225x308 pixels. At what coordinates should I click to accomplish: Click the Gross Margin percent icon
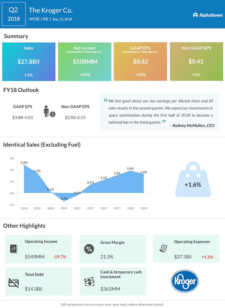pos(88,249)
